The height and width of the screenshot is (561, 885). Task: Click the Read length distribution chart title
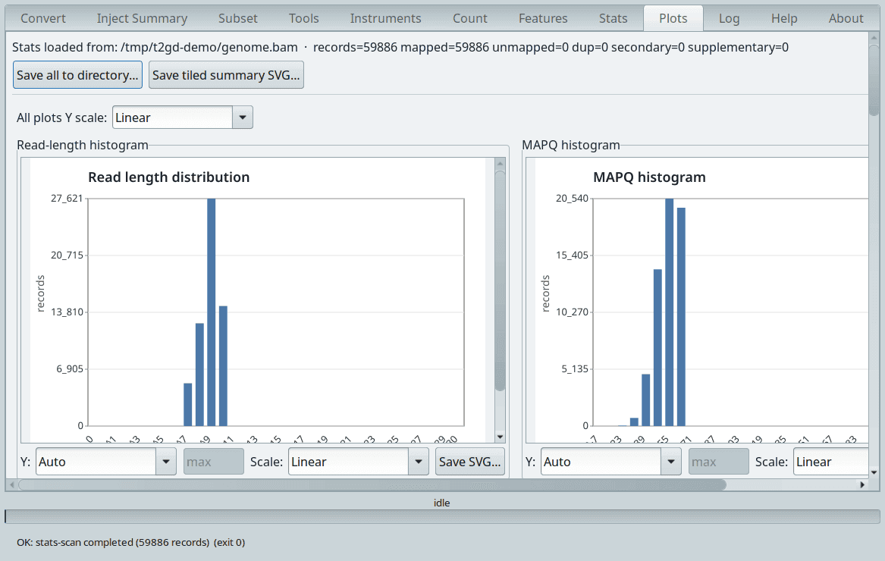[169, 177]
